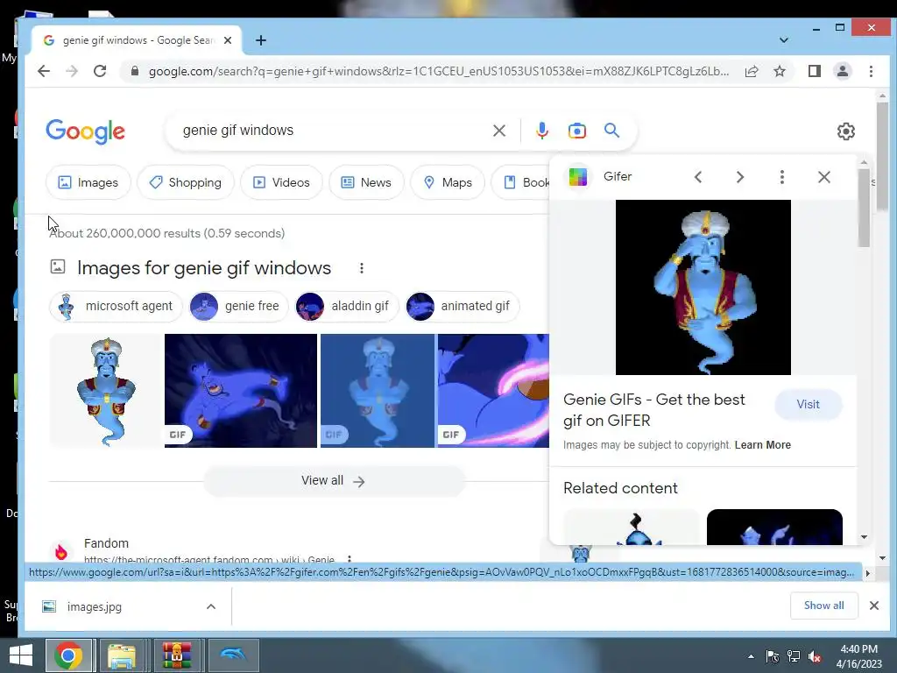
Task: Open the Windows Start menu
Action: 21,655
